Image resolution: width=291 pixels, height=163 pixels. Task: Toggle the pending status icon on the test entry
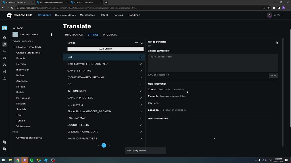[141, 57]
